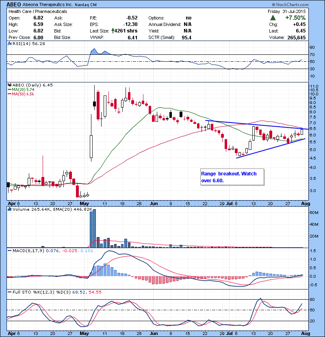Click the High value 6.59
Image resolution: width=325 pixels, height=337 pixels.
click(x=38, y=24)
